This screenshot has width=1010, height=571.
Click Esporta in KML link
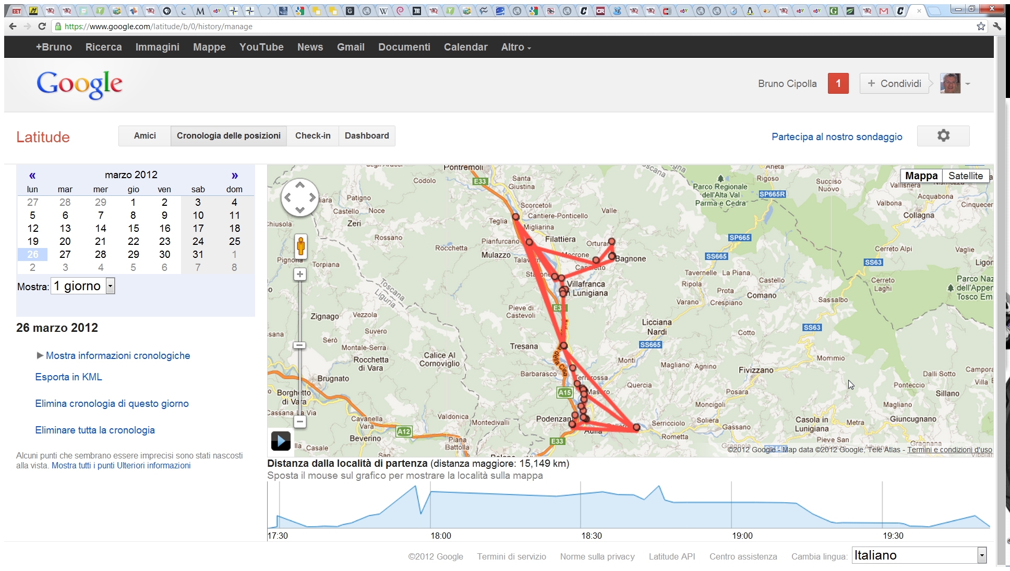pos(68,377)
